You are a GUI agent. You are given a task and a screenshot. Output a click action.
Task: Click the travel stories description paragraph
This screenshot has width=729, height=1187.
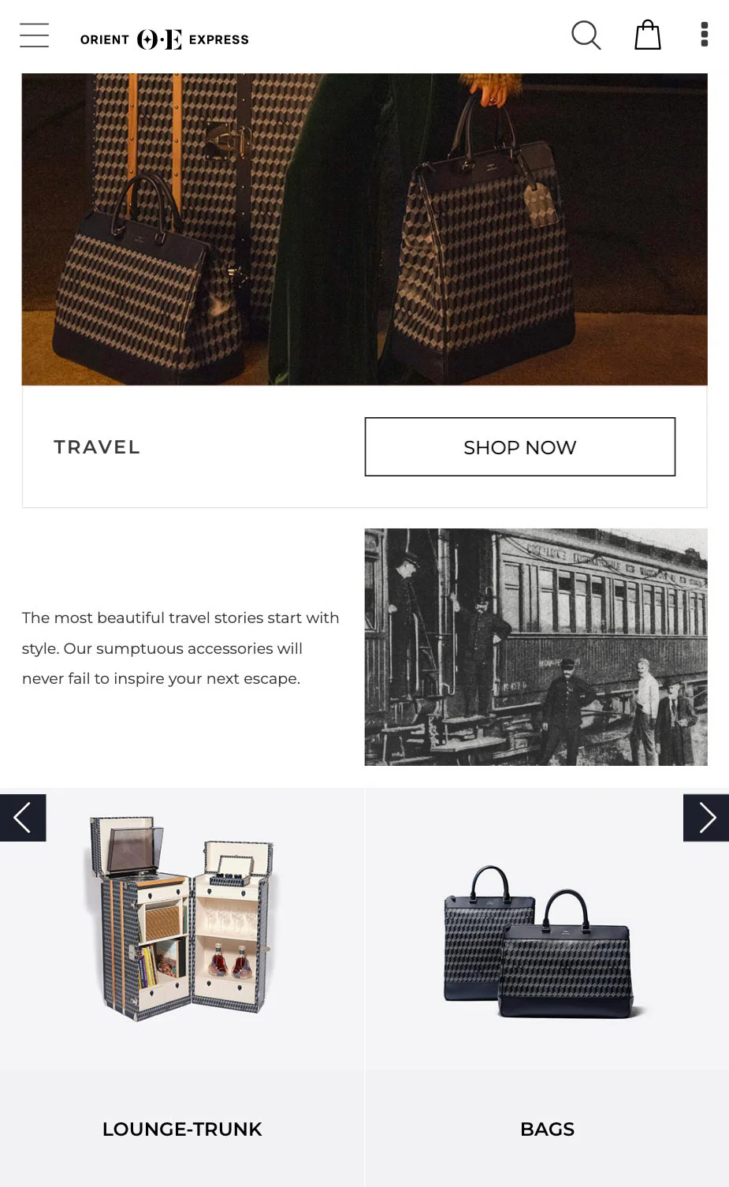coord(181,648)
